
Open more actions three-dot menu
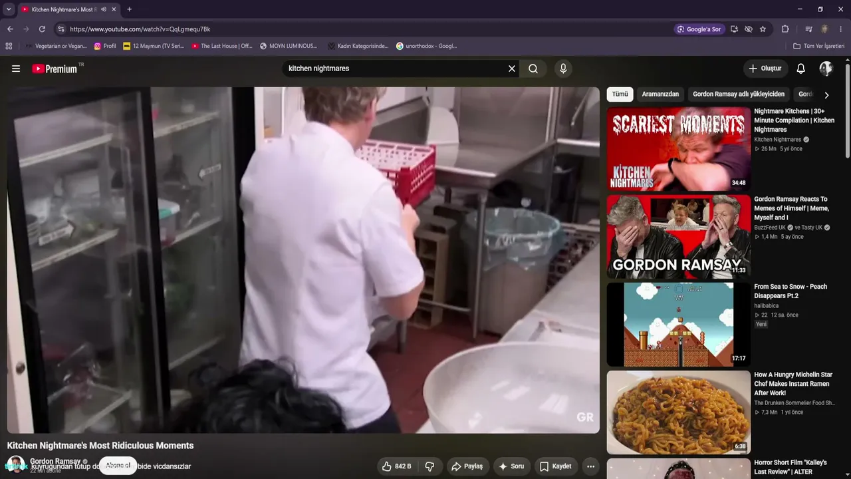tap(590, 466)
